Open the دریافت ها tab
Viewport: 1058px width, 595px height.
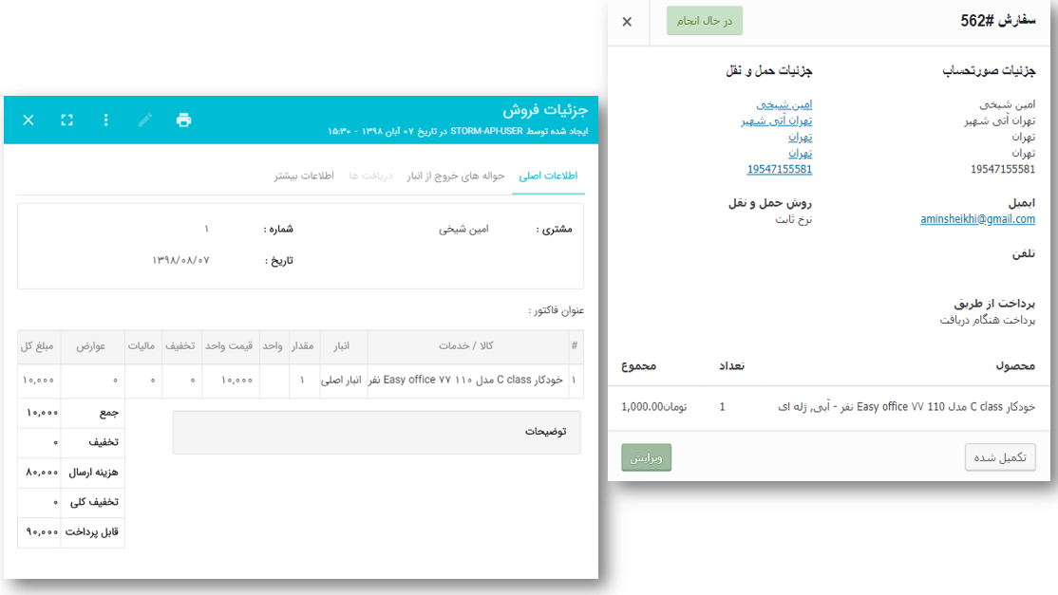370,176
